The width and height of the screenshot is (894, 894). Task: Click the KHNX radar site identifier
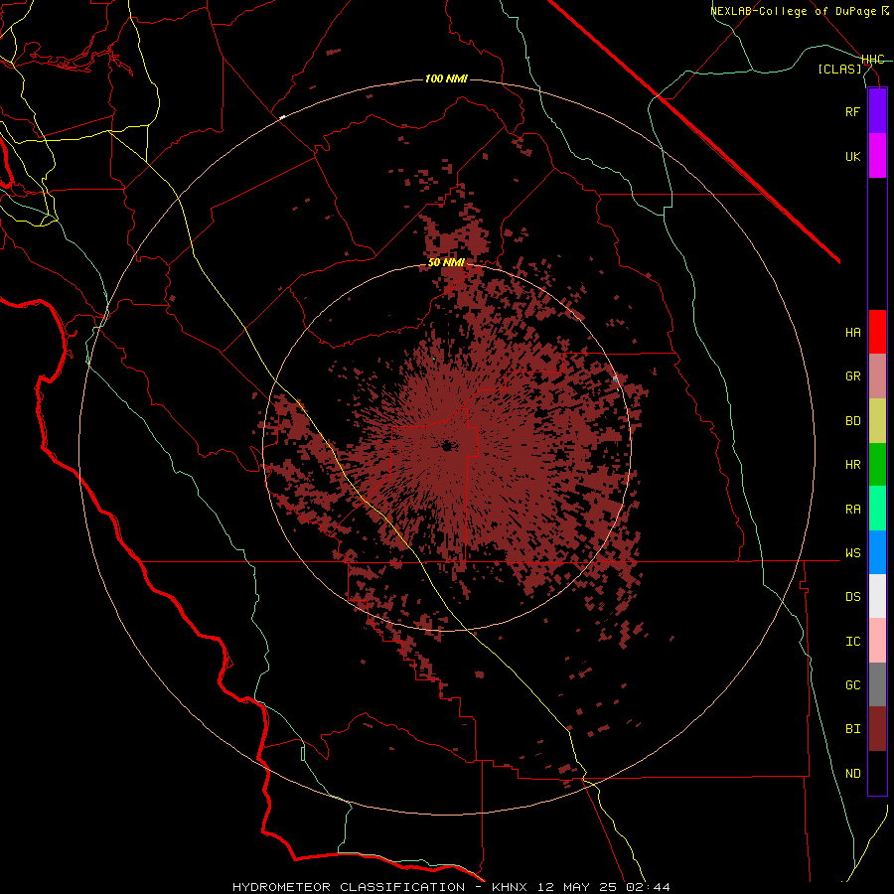click(x=512, y=887)
